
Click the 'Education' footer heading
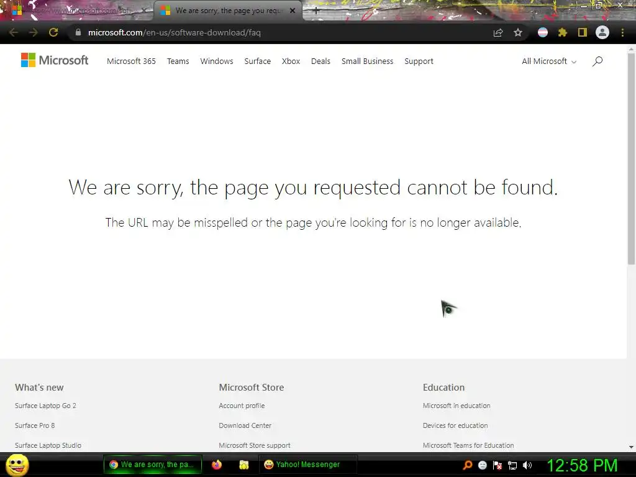click(443, 388)
